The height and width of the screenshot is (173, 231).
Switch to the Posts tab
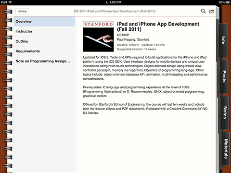pyautogui.click(x=224, y=76)
